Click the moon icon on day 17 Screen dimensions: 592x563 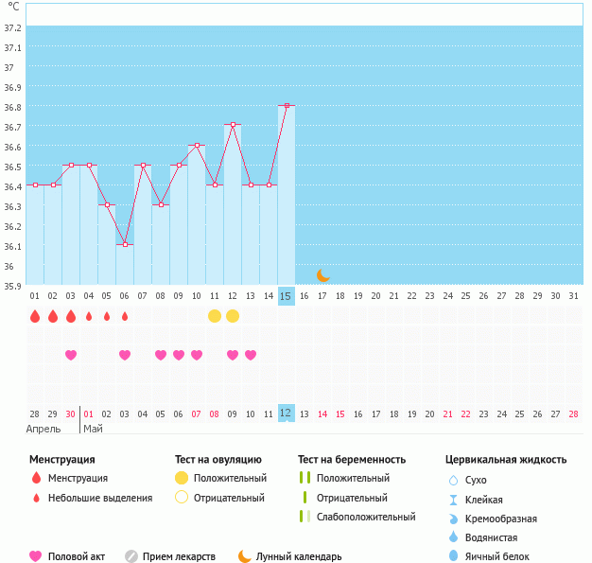coord(322,275)
